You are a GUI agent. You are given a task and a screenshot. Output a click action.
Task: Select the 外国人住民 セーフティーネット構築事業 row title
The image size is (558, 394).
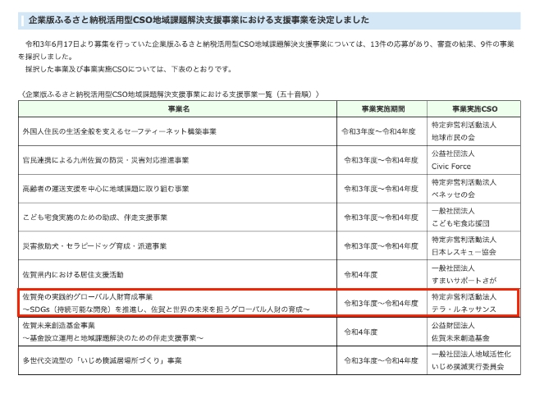click(x=120, y=131)
